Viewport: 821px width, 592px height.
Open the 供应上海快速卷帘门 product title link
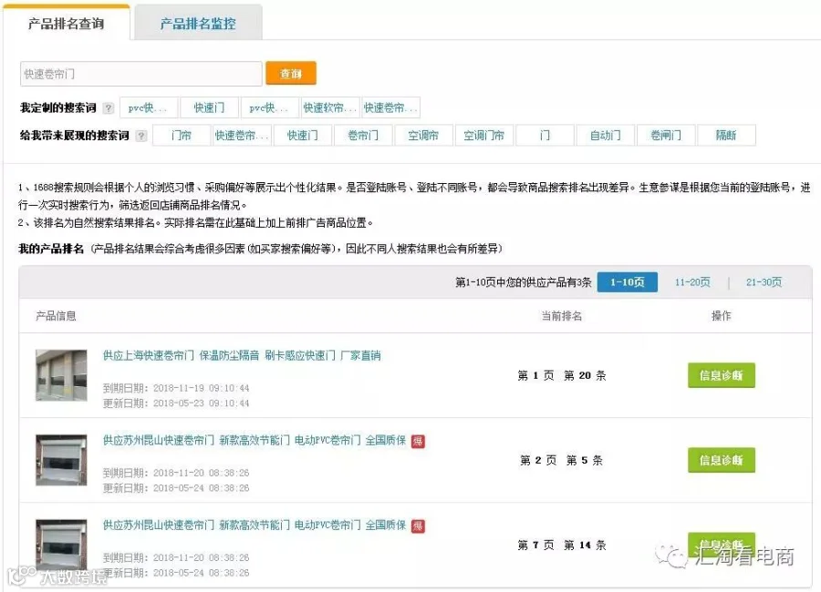tap(242, 355)
